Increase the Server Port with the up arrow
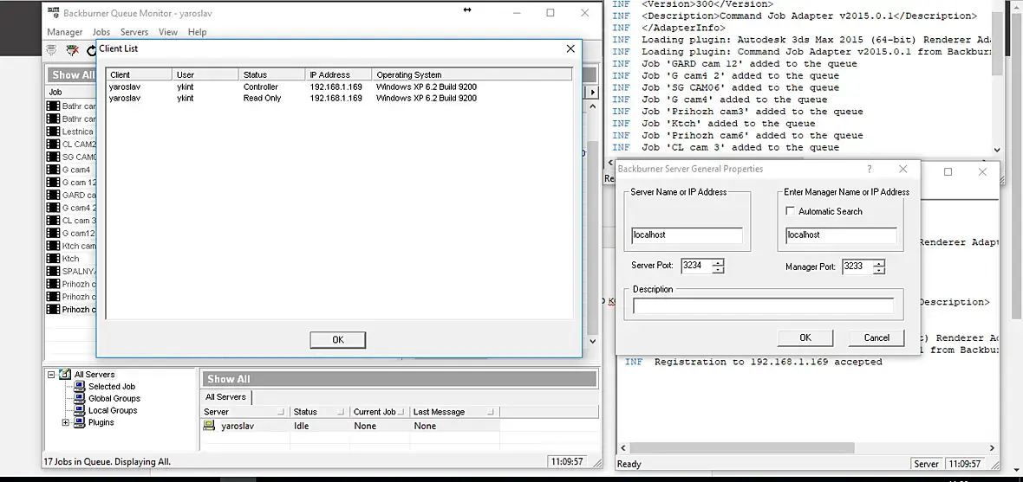This screenshot has height=482, width=1023. tap(719, 262)
